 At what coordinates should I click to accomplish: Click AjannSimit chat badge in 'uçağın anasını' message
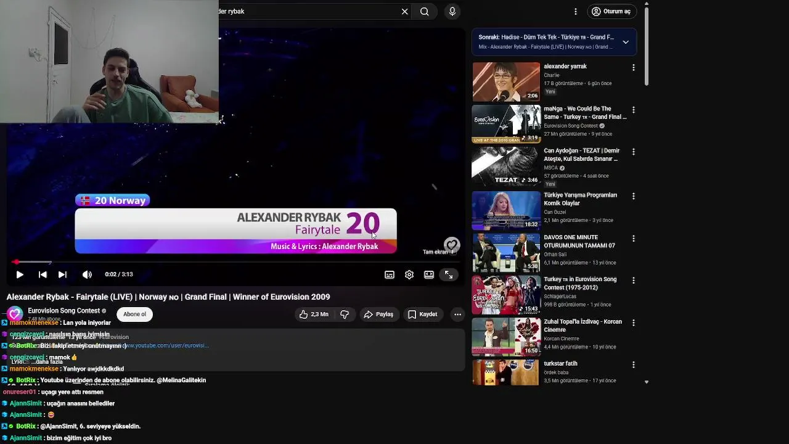(x=5, y=403)
